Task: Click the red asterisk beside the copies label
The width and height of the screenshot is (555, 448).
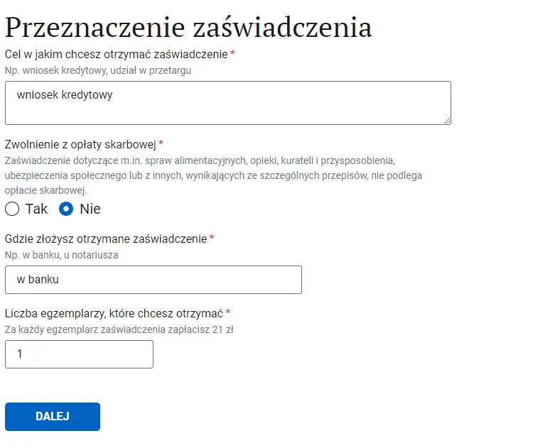Action: pos(228,313)
